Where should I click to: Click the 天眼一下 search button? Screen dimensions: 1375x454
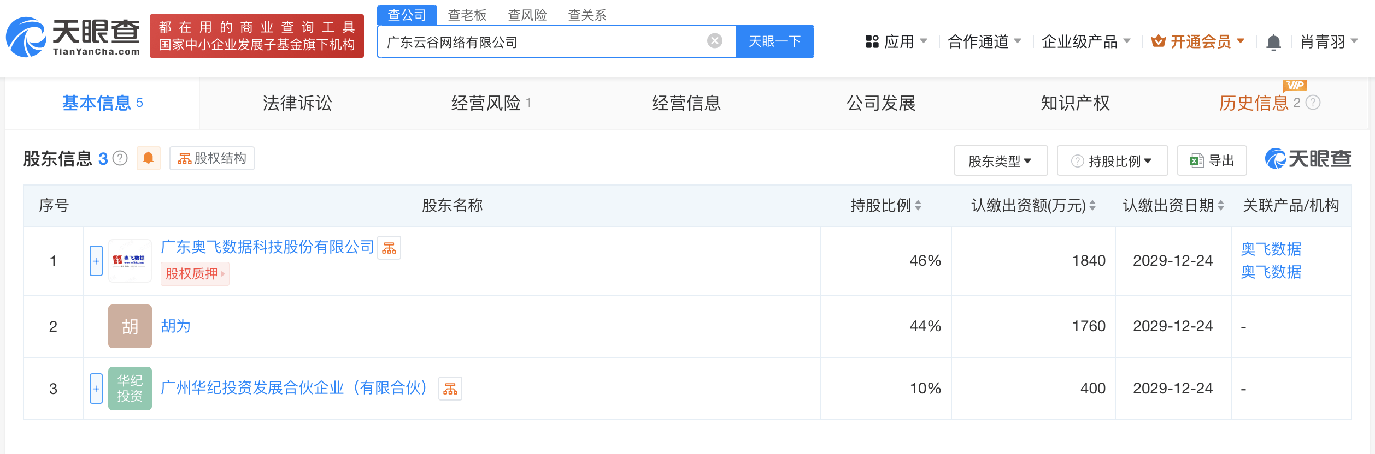774,41
